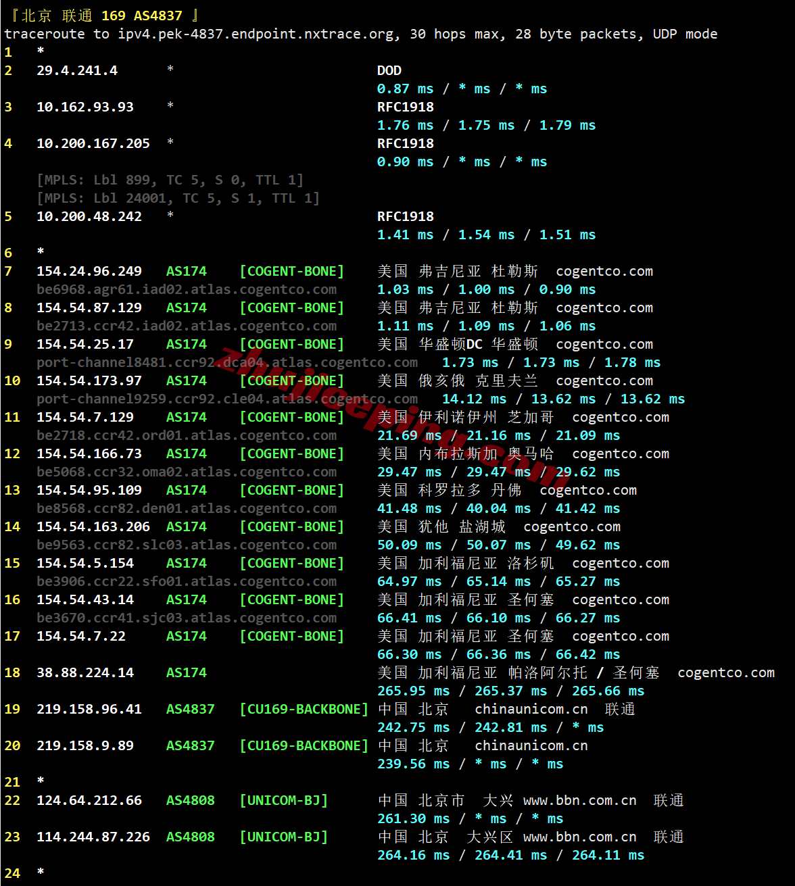Select IP address 154.54.87.129
Screen dimensions: 795x886
click(89, 307)
